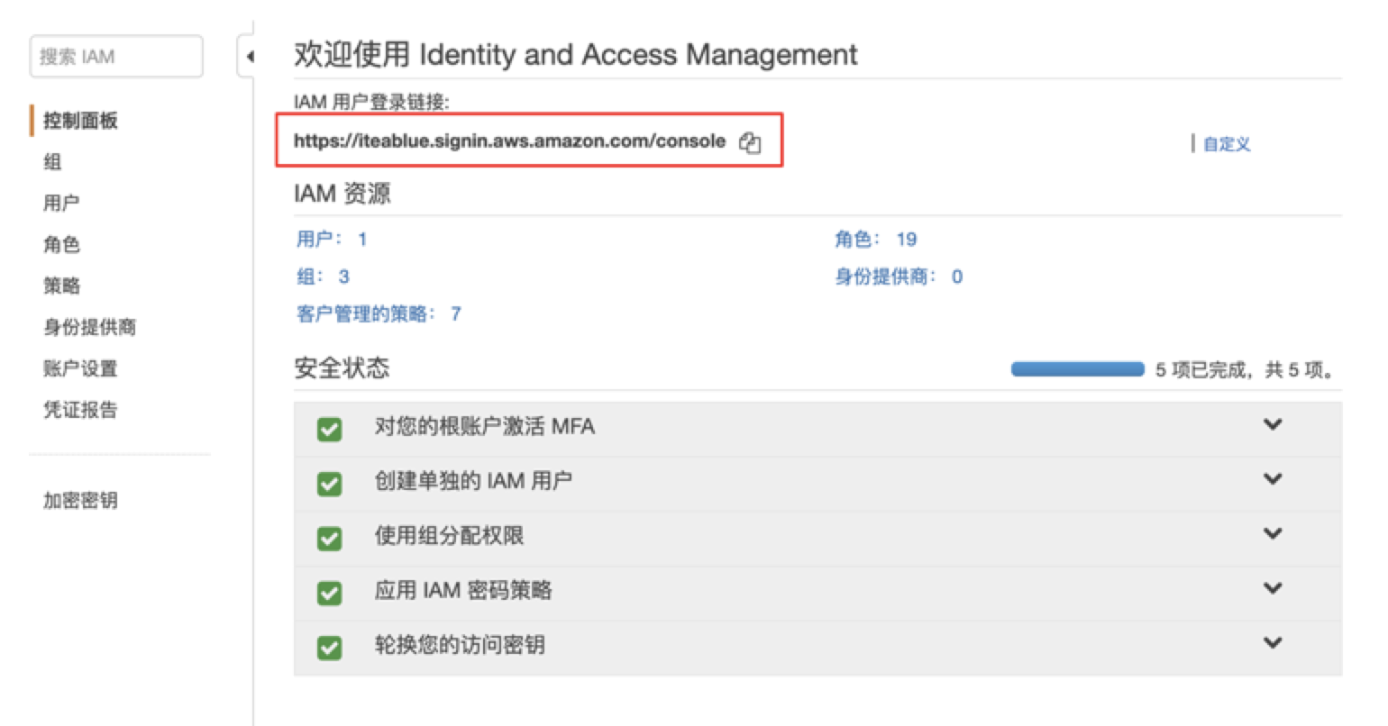The height and width of the screenshot is (726, 1388).
Task: Click the 使用组分配权限 row label
Action: (x=449, y=536)
